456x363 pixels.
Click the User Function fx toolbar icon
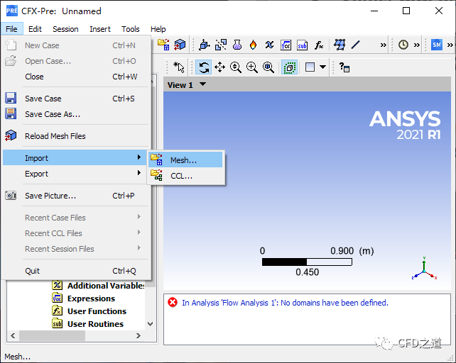319,45
